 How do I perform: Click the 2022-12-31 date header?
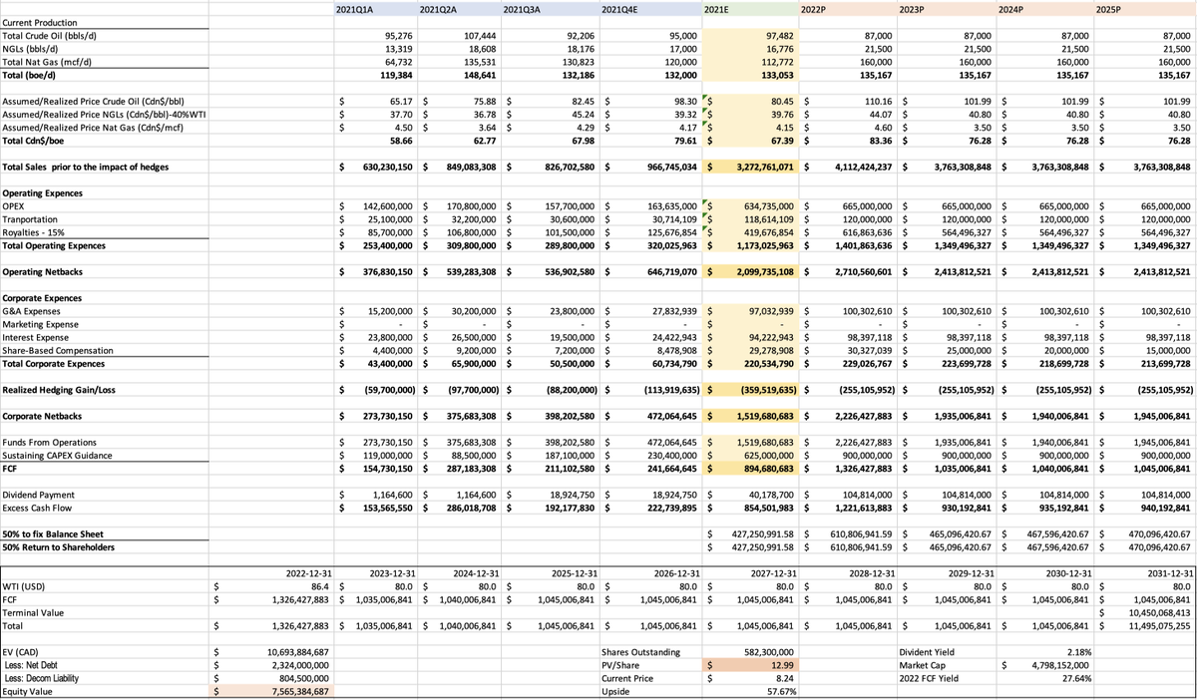tap(307, 573)
